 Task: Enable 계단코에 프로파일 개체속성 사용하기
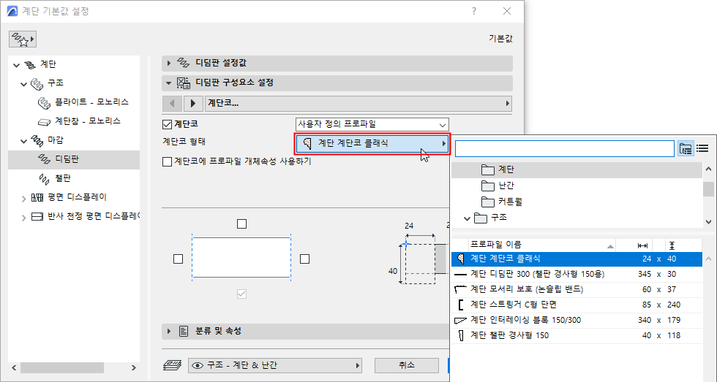click(x=168, y=161)
